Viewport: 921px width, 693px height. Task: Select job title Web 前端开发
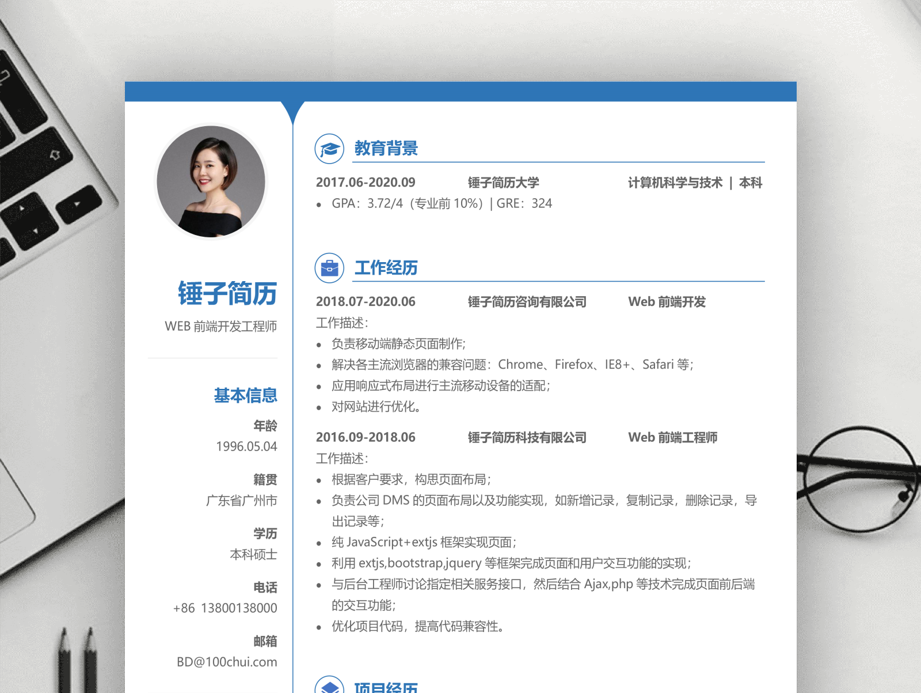(667, 302)
